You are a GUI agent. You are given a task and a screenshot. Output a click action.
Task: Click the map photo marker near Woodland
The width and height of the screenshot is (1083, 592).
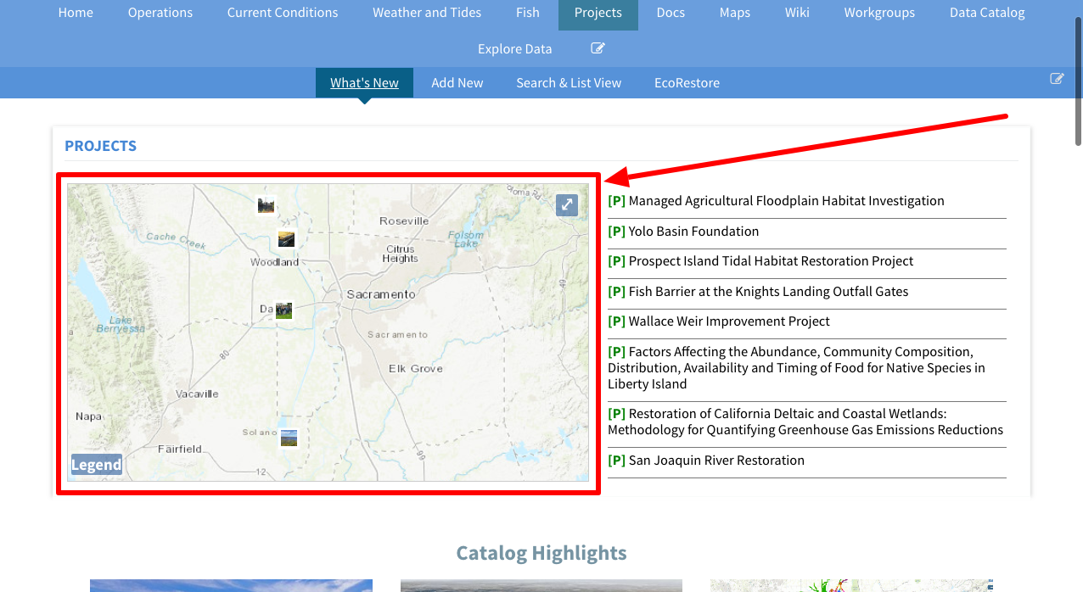[x=287, y=239]
